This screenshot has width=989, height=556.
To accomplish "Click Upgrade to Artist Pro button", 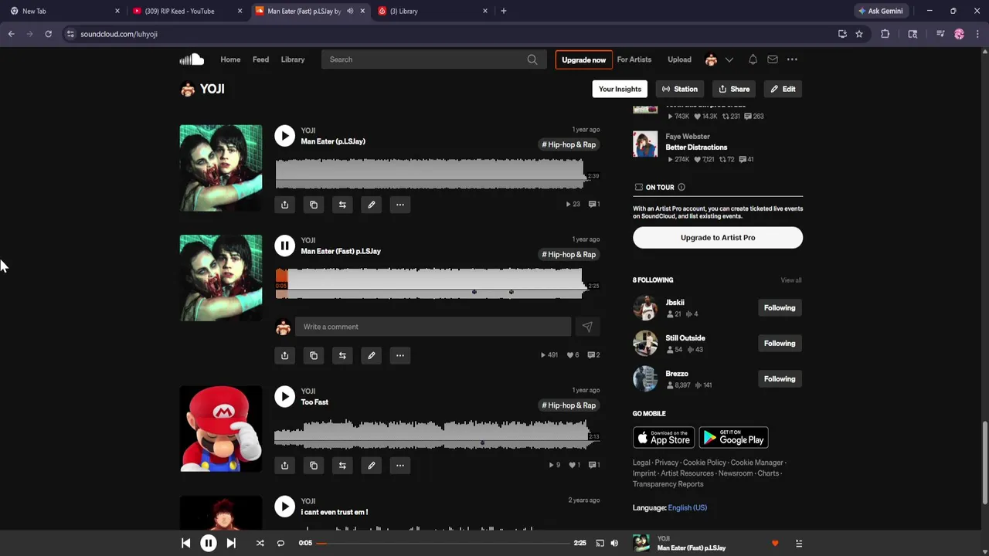I will (x=718, y=238).
